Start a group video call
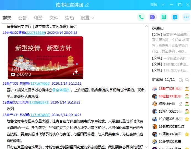This screenshot has height=149, width=191. click(152, 17)
